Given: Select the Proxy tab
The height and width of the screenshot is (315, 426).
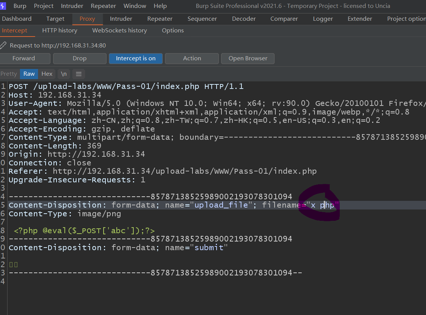Looking at the screenshot, I should pos(87,19).
